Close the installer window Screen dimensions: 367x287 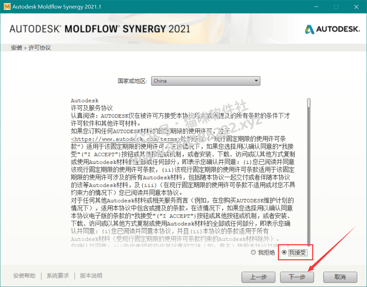click(356, 7)
